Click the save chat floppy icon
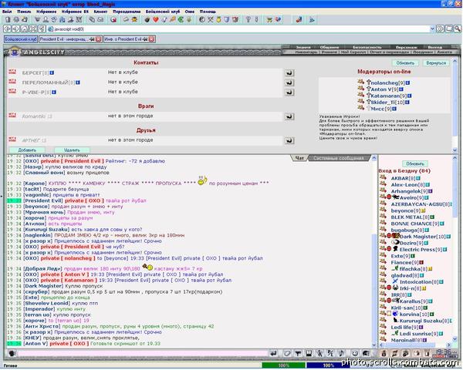This screenshot has height=370, width=463. pos(309,353)
